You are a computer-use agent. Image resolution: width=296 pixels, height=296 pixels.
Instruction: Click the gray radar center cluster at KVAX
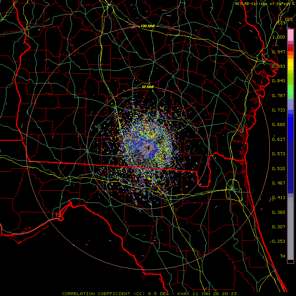(148, 149)
